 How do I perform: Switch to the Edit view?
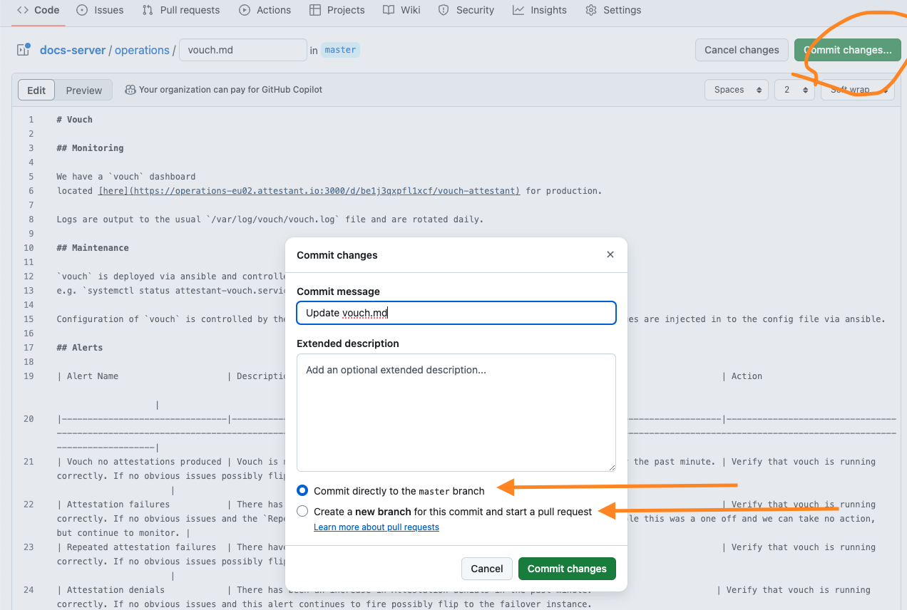36,91
